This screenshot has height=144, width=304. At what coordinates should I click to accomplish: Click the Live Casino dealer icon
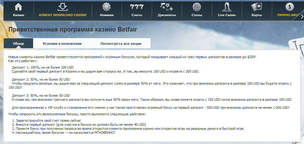pos(227,7)
